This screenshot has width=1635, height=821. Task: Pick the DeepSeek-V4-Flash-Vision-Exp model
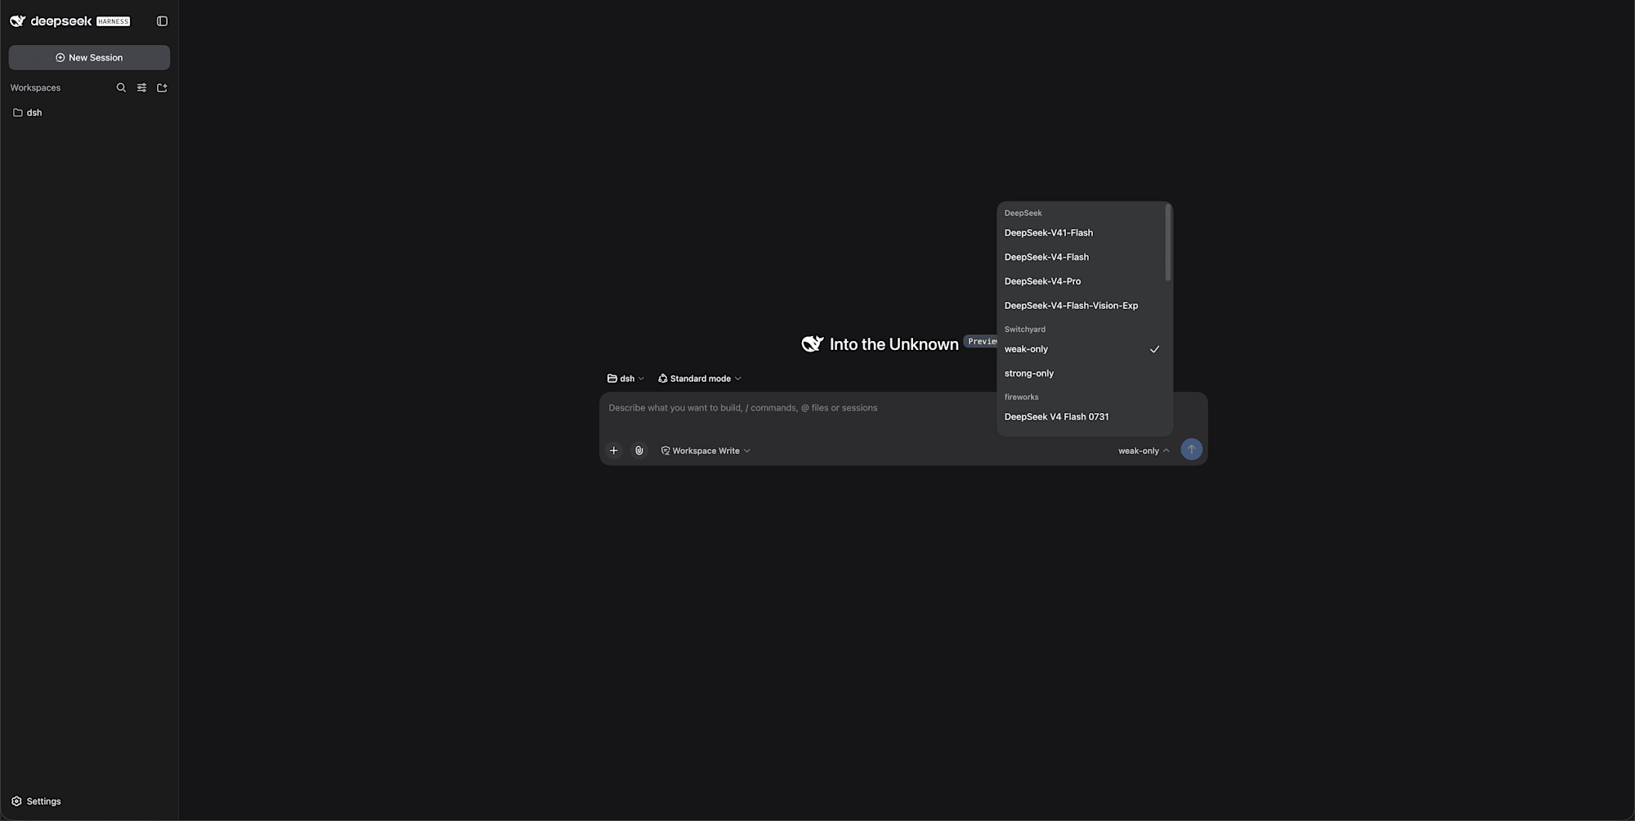click(x=1081, y=306)
